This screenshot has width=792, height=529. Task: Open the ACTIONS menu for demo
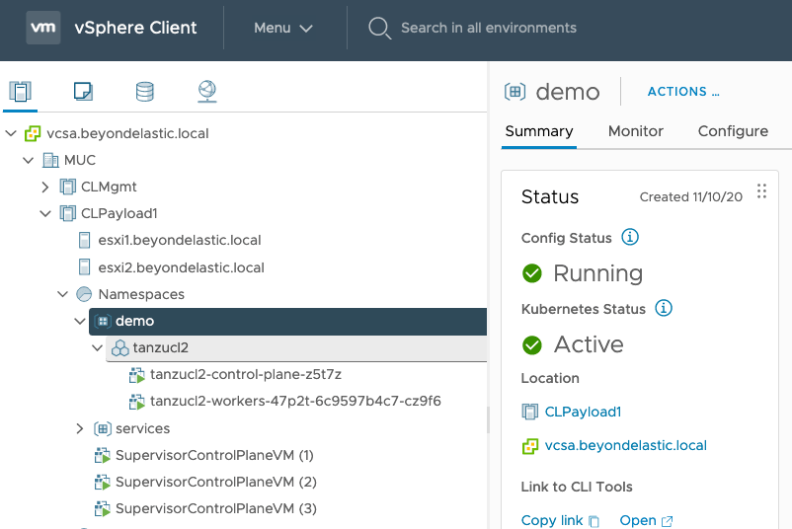682,92
